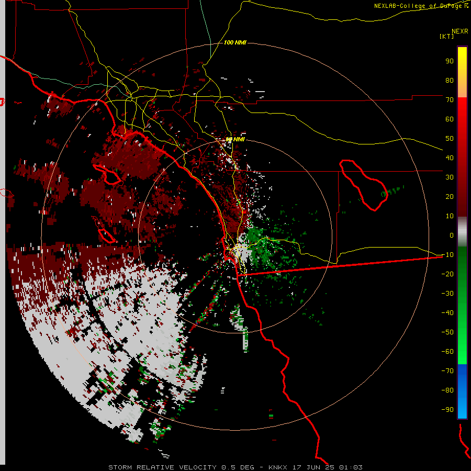Screen dimensions: 471x471
Task: Click the 100 NMI range ring label
Action: 235,42
